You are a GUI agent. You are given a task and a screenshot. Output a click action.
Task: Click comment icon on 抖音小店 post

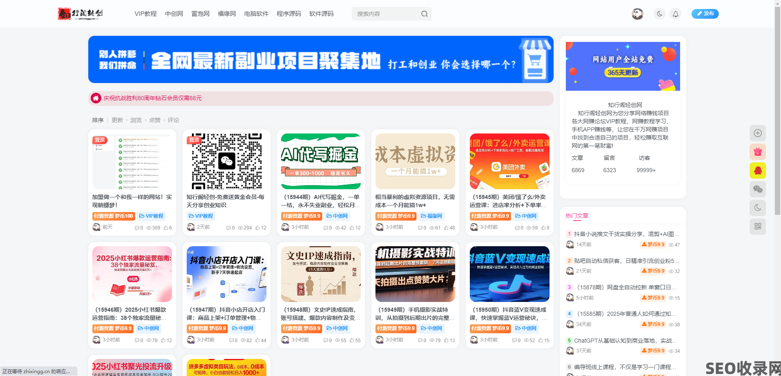point(231,341)
